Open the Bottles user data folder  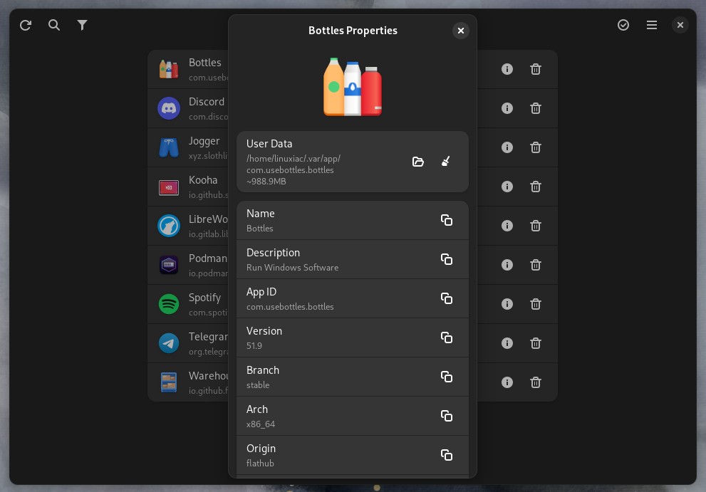(418, 162)
